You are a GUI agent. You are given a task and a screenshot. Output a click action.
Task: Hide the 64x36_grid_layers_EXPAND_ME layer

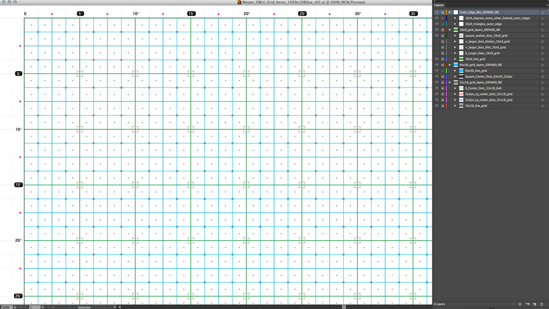pyautogui.click(x=437, y=65)
